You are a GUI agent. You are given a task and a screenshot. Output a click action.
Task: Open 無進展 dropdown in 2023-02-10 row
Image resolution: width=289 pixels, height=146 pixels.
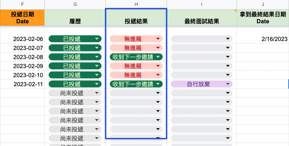pos(136,75)
